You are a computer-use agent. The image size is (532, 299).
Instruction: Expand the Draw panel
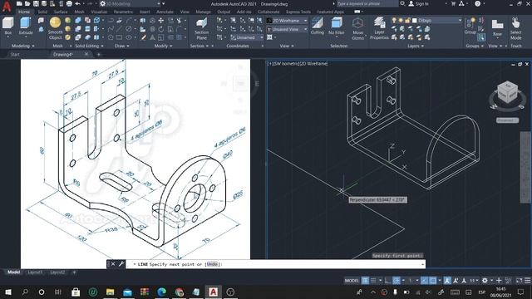pos(122,46)
